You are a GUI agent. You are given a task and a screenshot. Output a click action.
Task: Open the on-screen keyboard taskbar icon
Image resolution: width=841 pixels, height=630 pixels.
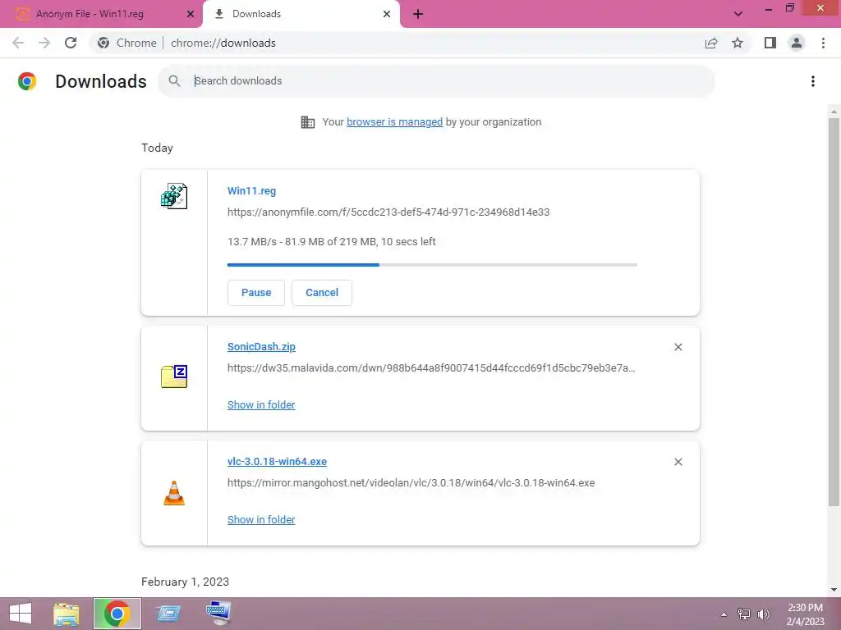tap(218, 614)
